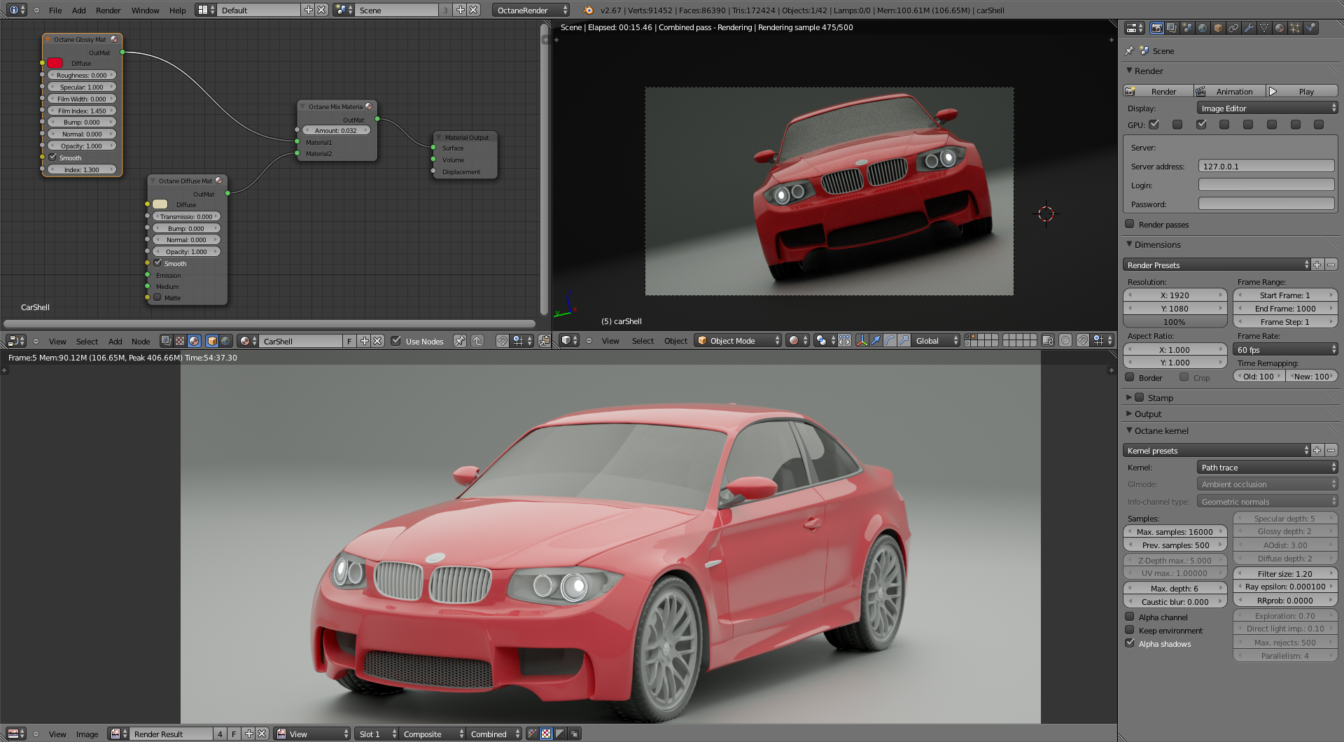The image size is (1344, 742).
Task: Enable the Render passes checkbox
Action: click(1129, 224)
